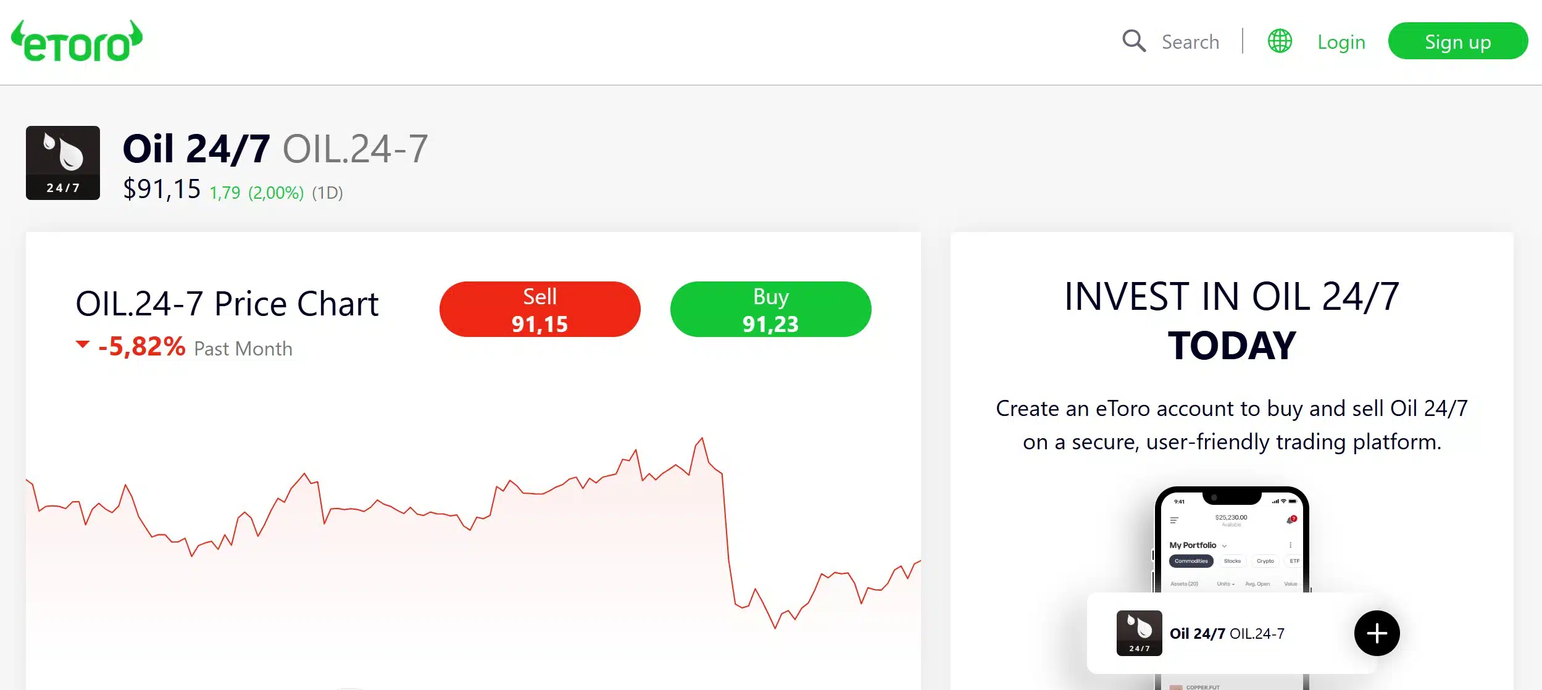Select the Oil 24/7 asset icon near the price
The height and width of the screenshot is (690, 1542).
[x=62, y=162]
